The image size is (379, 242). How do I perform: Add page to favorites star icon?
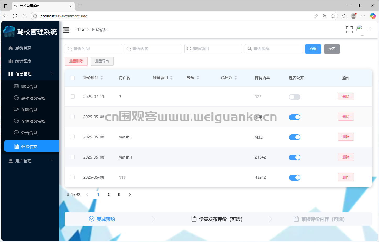(x=333, y=16)
